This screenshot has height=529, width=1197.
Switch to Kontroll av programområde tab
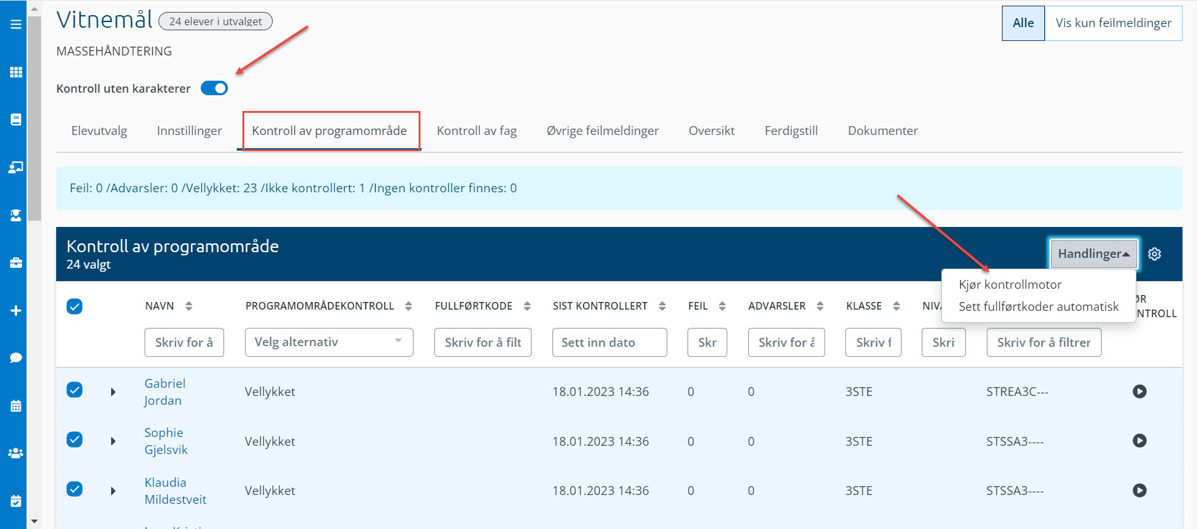pyautogui.click(x=330, y=131)
